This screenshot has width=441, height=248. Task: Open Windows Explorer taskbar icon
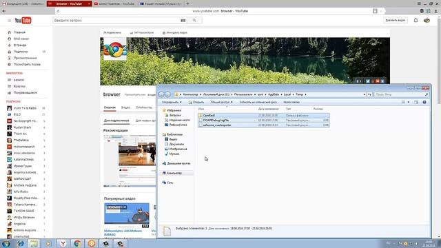tap(34, 243)
